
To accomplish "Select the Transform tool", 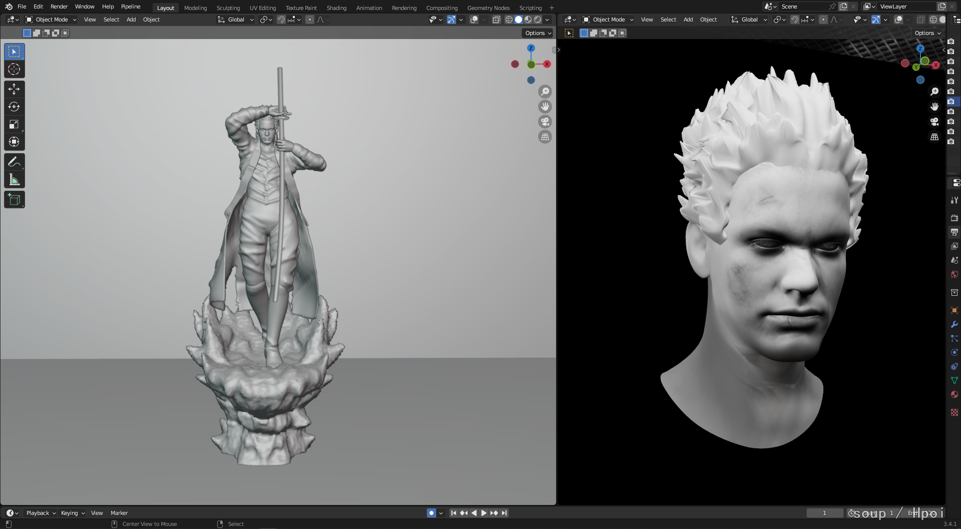I will [x=14, y=142].
